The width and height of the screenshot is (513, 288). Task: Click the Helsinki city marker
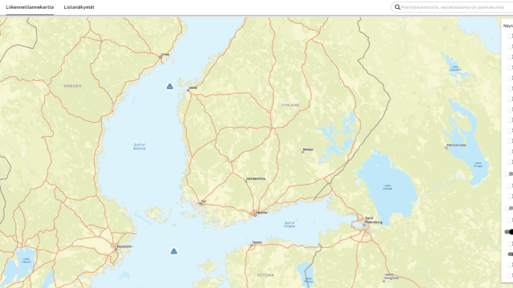(x=255, y=215)
